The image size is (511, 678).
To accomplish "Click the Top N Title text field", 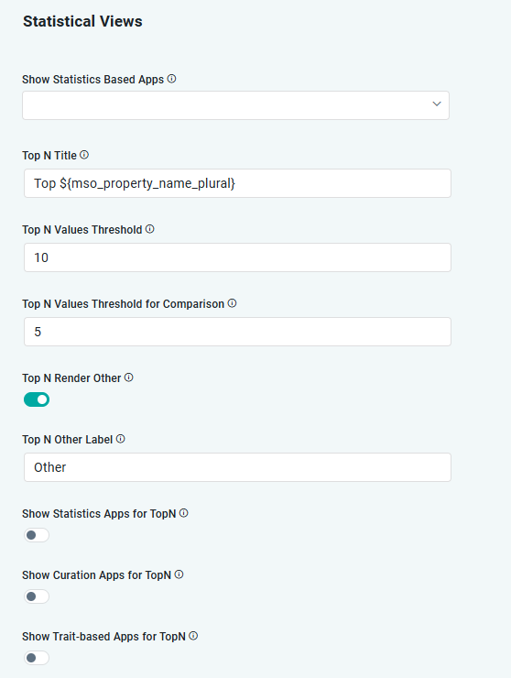I will pos(237,183).
